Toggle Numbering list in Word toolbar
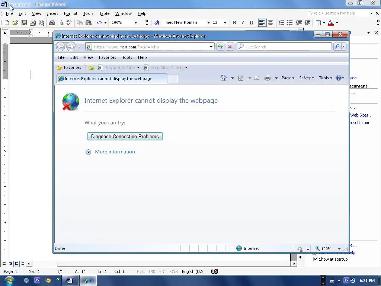381x286 pixels. click(281, 23)
